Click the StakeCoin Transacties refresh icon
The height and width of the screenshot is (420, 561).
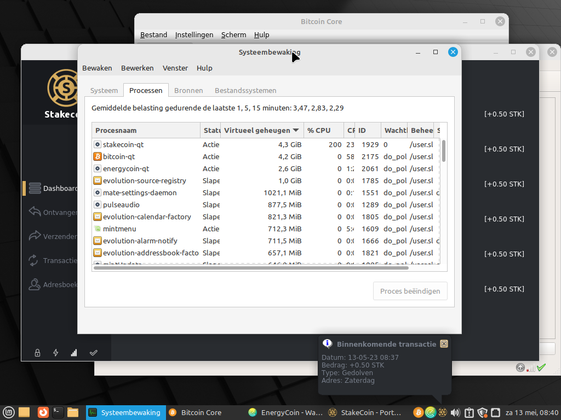(x=33, y=260)
